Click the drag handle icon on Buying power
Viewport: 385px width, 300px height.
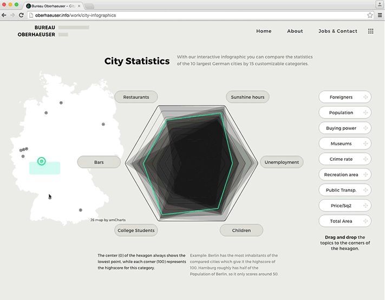(366, 128)
